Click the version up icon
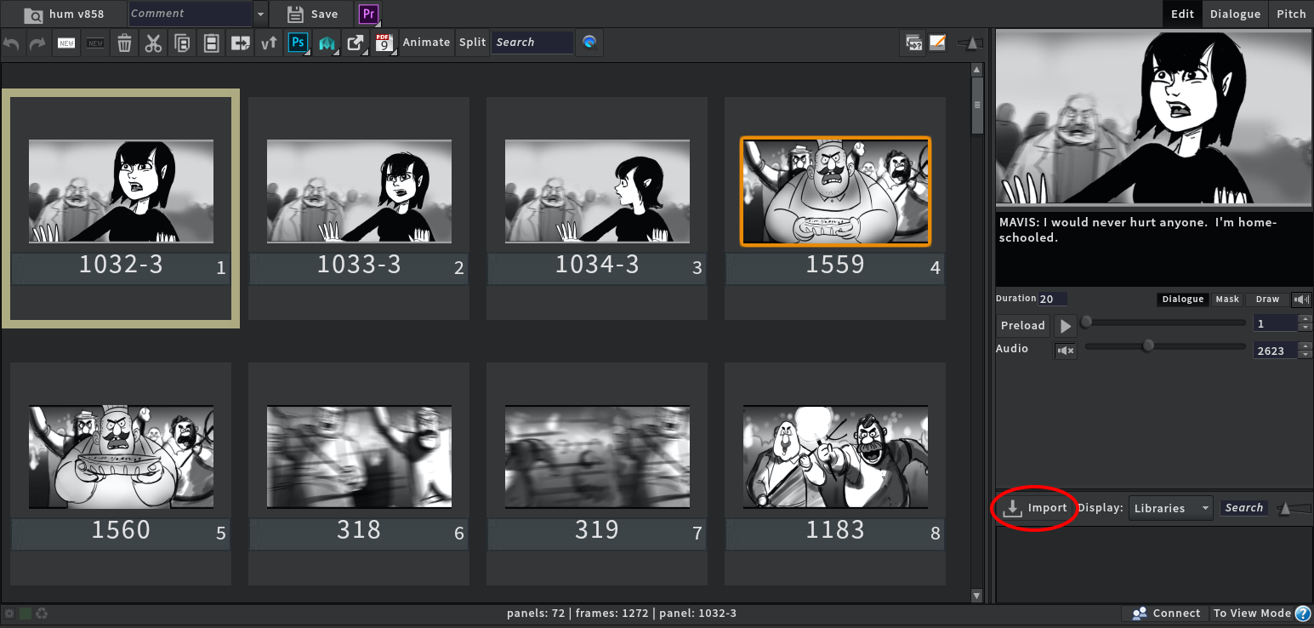This screenshot has height=628, width=1314. coord(269,43)
